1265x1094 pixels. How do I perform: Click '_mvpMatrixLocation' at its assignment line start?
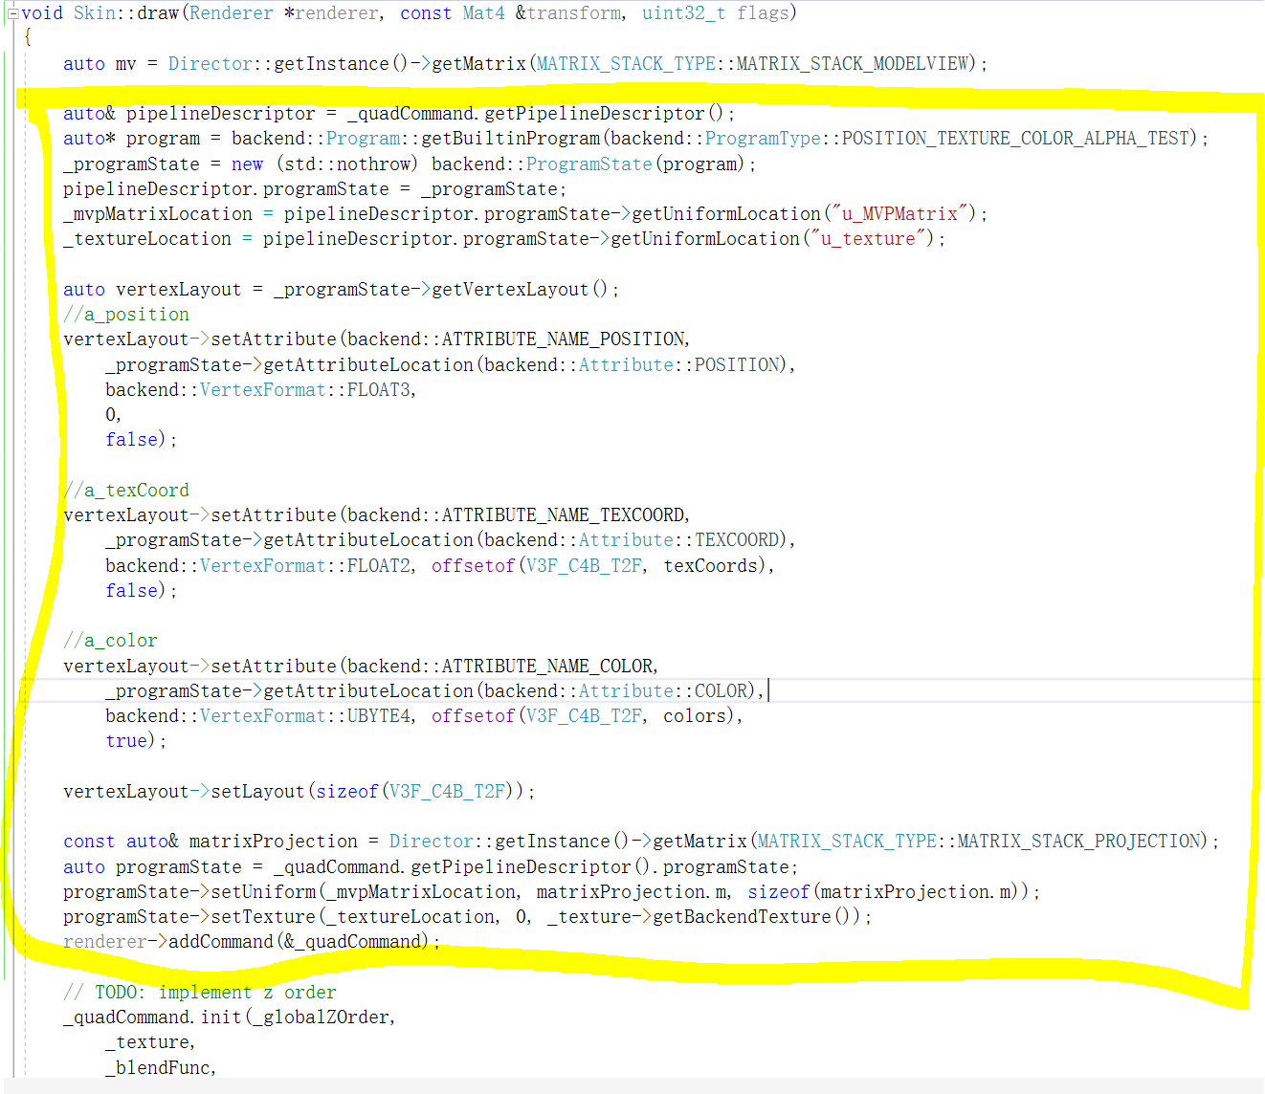158,214
